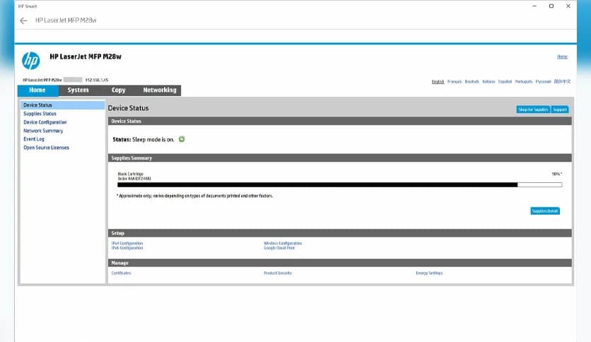Click the green status refresh icon
This screenshot has width=591, height=342.
coord(182,139)
